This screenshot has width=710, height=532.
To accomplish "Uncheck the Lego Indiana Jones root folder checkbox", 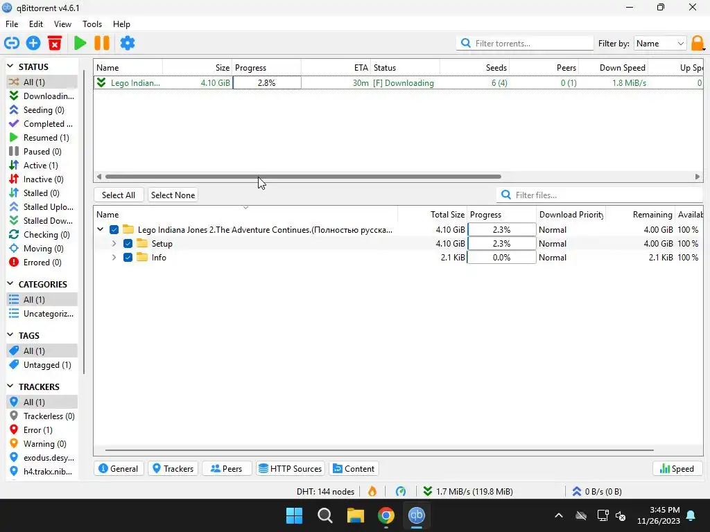I will 114,230.
